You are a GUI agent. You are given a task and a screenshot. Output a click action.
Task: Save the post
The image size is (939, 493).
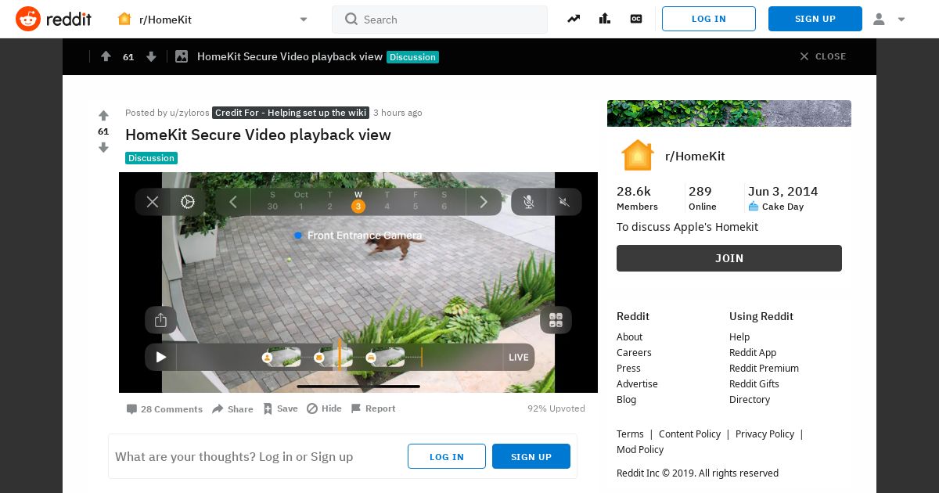click(x=280, y=408)
